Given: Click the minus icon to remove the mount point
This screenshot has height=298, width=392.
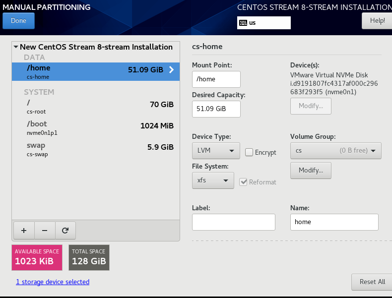Looking at the screenshot, I should point(45,231).
